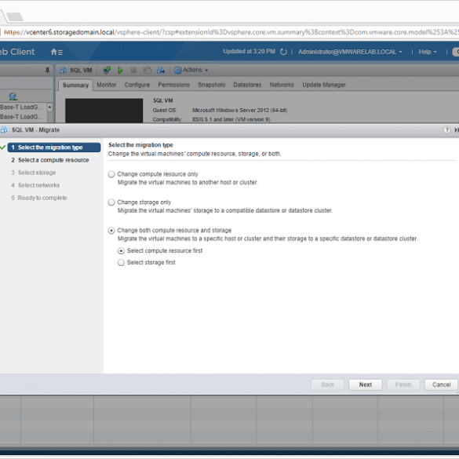
Task: Click the disabled Back button
Action: 327,384
